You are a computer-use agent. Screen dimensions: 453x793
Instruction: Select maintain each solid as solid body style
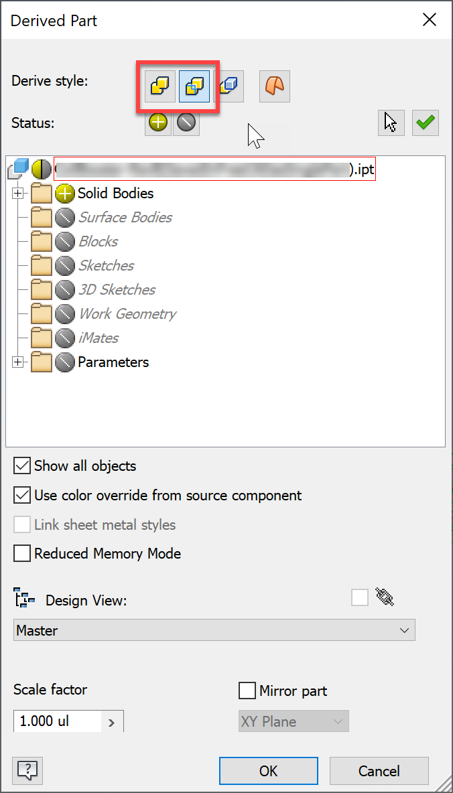pyautogui.click(x=229, y=86)
